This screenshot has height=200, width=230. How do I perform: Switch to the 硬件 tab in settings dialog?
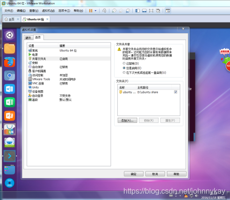(29, 38)
